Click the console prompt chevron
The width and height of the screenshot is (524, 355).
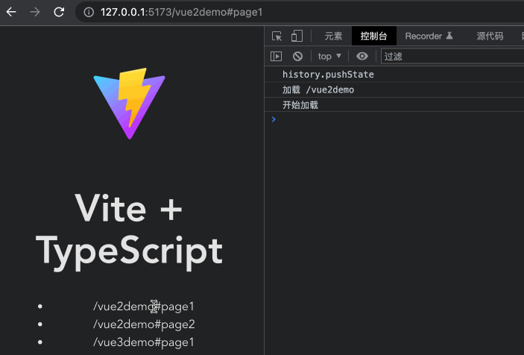(x=274, y=119)
